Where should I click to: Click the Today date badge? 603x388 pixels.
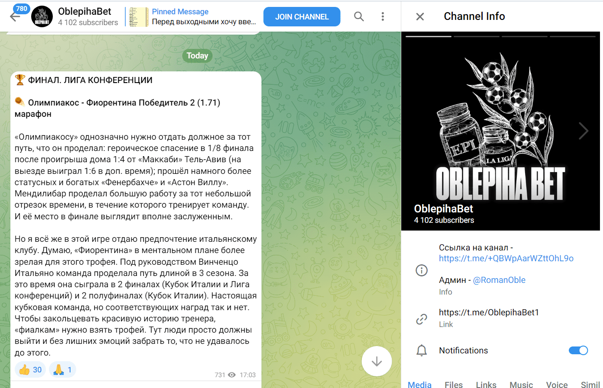[197, 55]
